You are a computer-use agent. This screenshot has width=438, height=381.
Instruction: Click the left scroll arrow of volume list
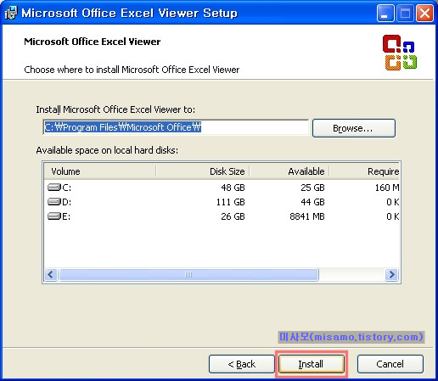51,274
